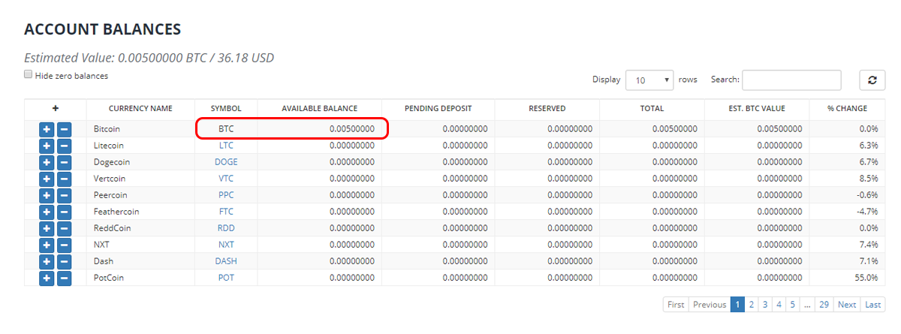Viewport: 901px width, 334px height.
Task: Click the plus deposit icon for Litecoin
Action: coord(46,146)
